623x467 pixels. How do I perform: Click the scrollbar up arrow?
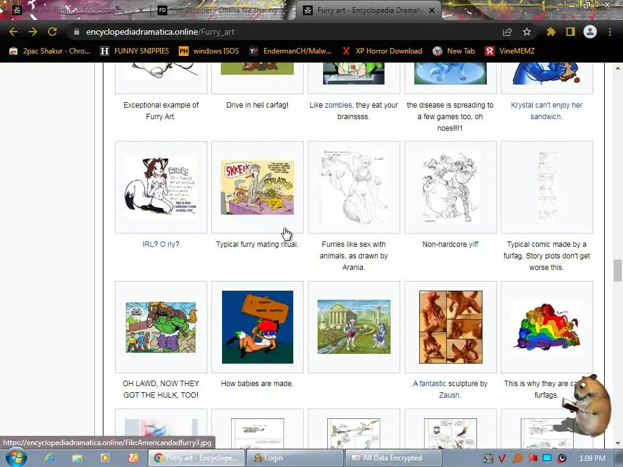tap(618, 67)
